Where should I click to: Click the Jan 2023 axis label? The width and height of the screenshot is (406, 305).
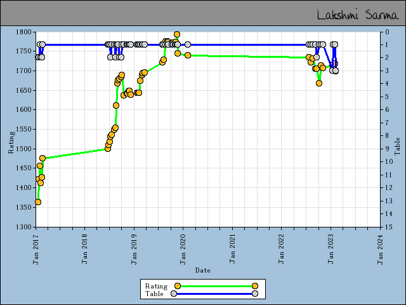coord(331,250)
